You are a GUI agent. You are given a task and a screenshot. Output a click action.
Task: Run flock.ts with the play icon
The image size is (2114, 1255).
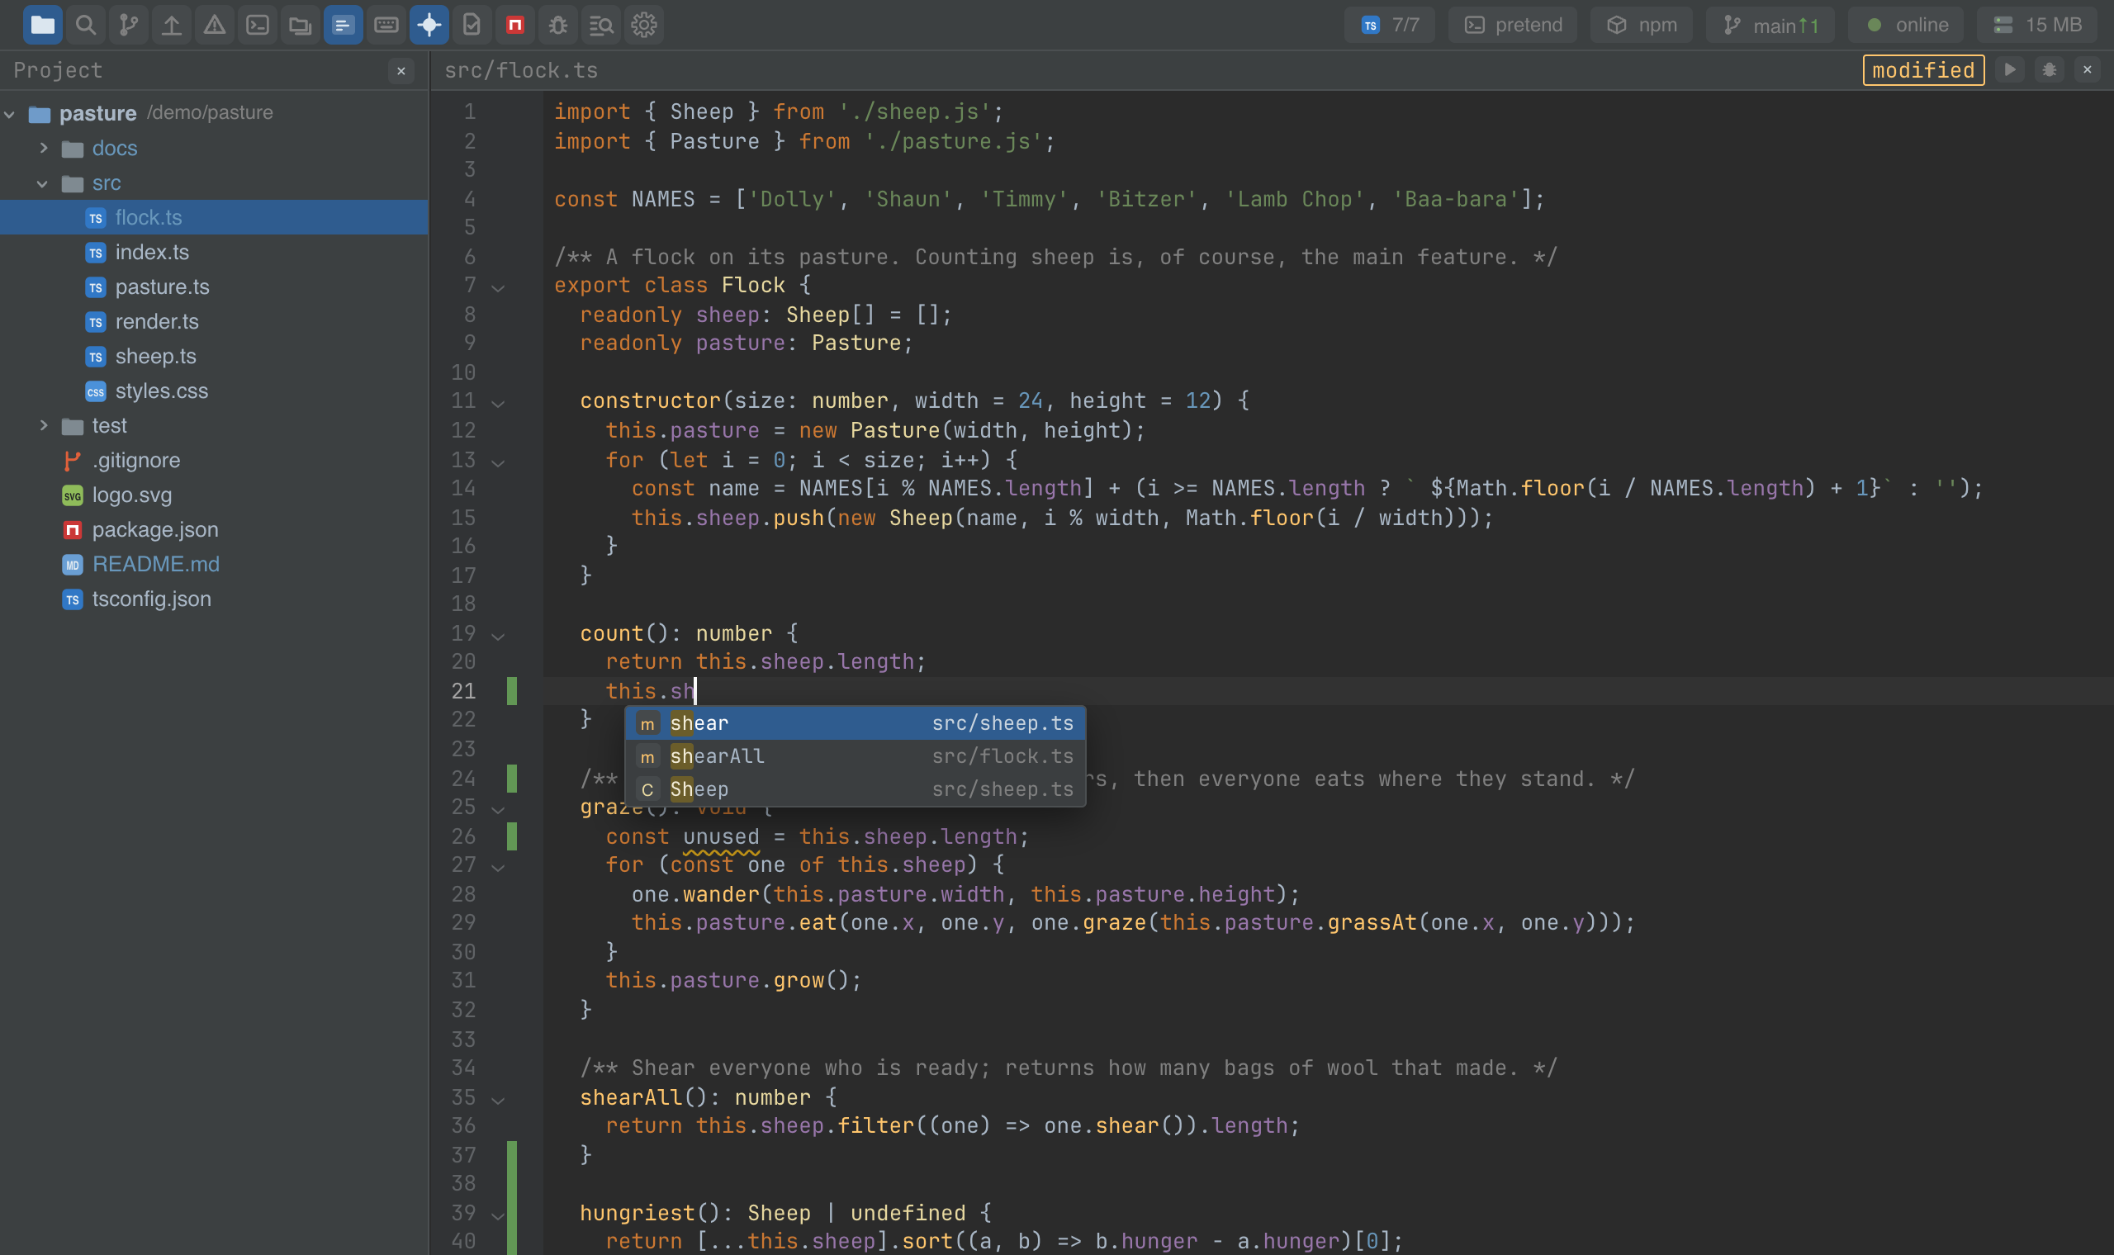click(x=2010, y=69)
